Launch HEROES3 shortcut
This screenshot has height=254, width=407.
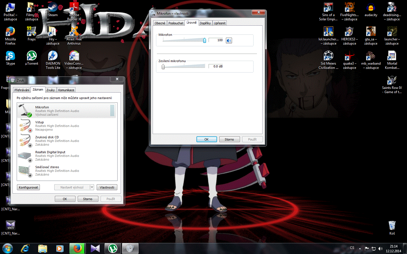coord(350,36)
